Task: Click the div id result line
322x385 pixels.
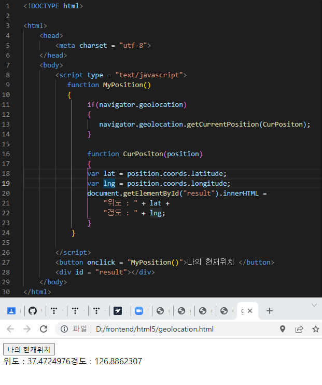Action: pyautogui.click(x=105, y=272)
